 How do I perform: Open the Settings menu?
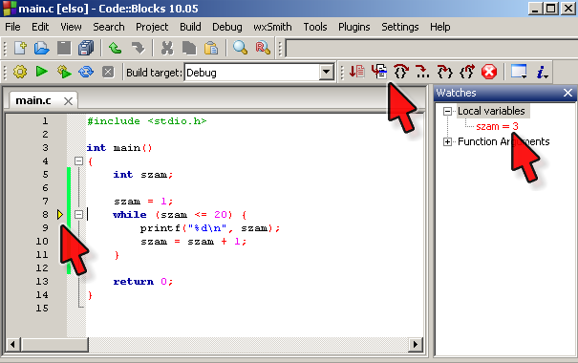(x=400, y=27)
